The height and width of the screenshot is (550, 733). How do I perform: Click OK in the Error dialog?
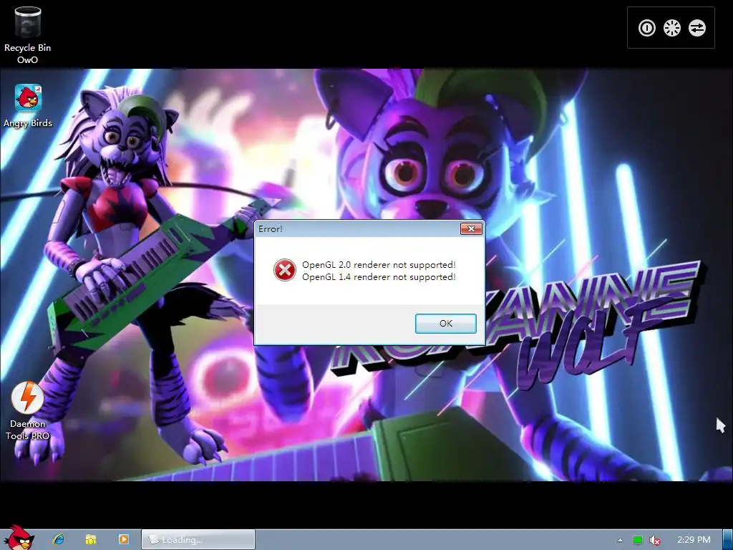point(445,323)
